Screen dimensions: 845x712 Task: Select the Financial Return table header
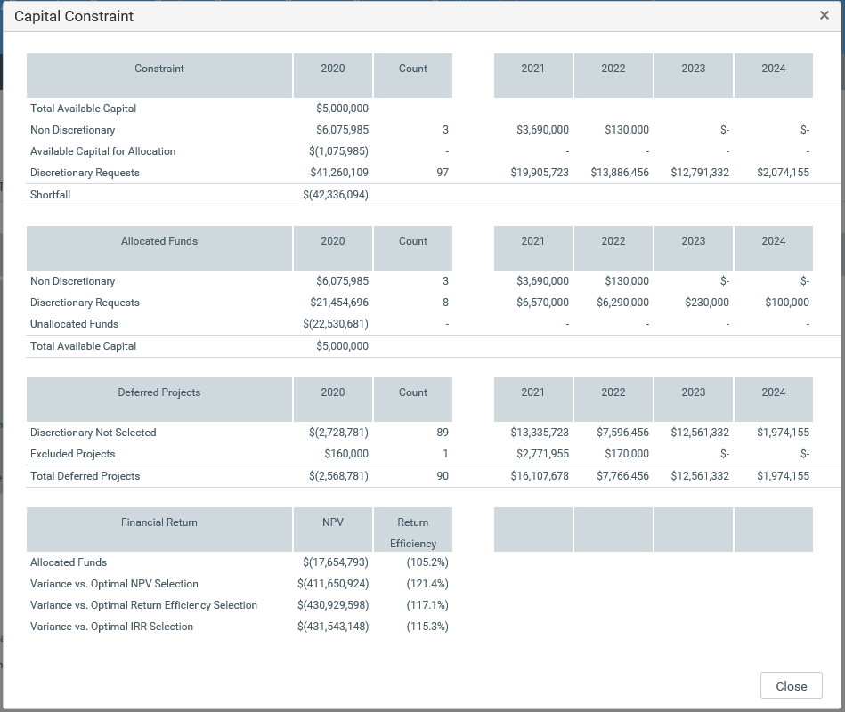159,522
